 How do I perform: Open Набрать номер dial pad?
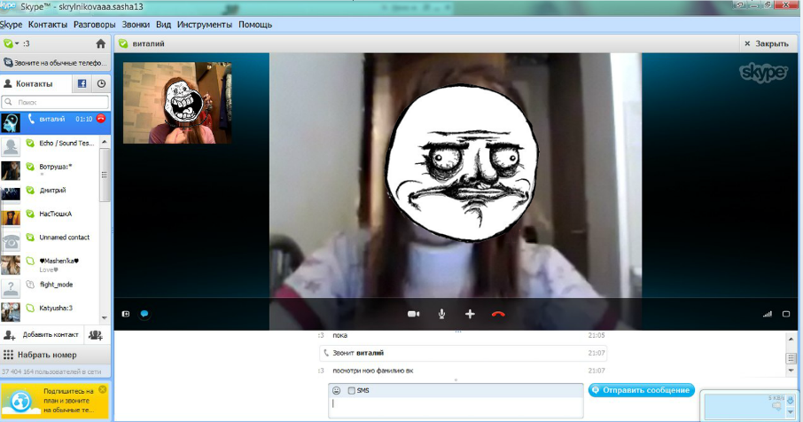pyautogui.click(x=55, y=355)
